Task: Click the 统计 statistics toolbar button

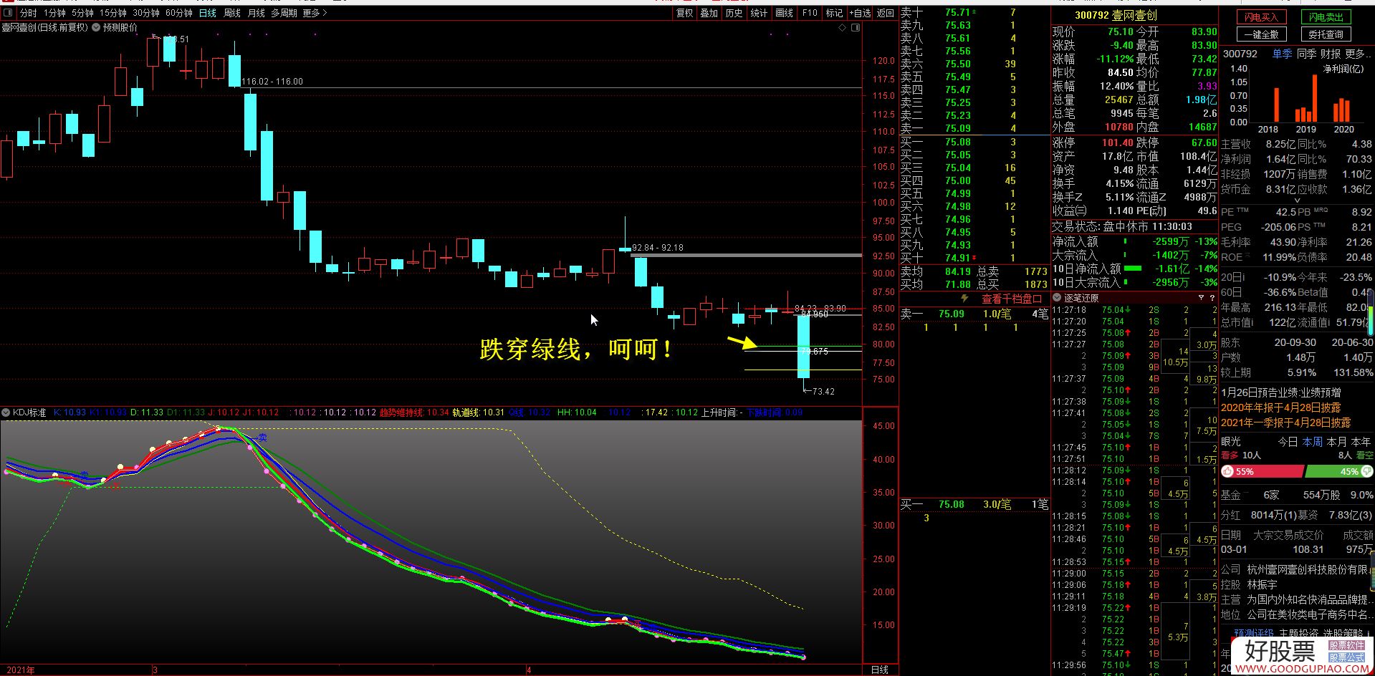Action: tap(759, 13)
